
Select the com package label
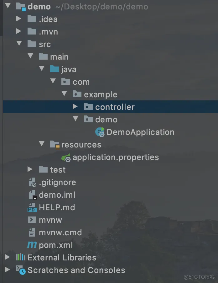[x=81, y=82]
